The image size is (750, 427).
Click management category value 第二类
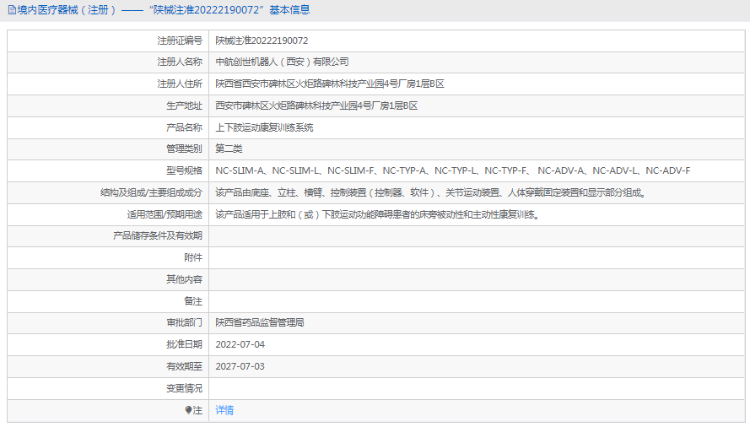pos(229,149)
